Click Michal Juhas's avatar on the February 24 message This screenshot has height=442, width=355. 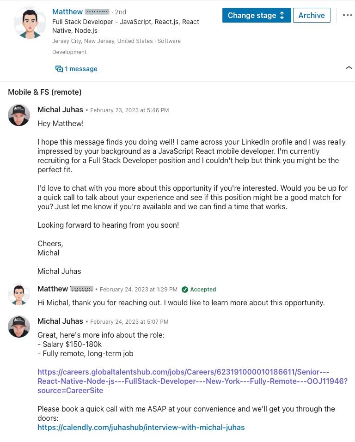click(x=19, y=327)
